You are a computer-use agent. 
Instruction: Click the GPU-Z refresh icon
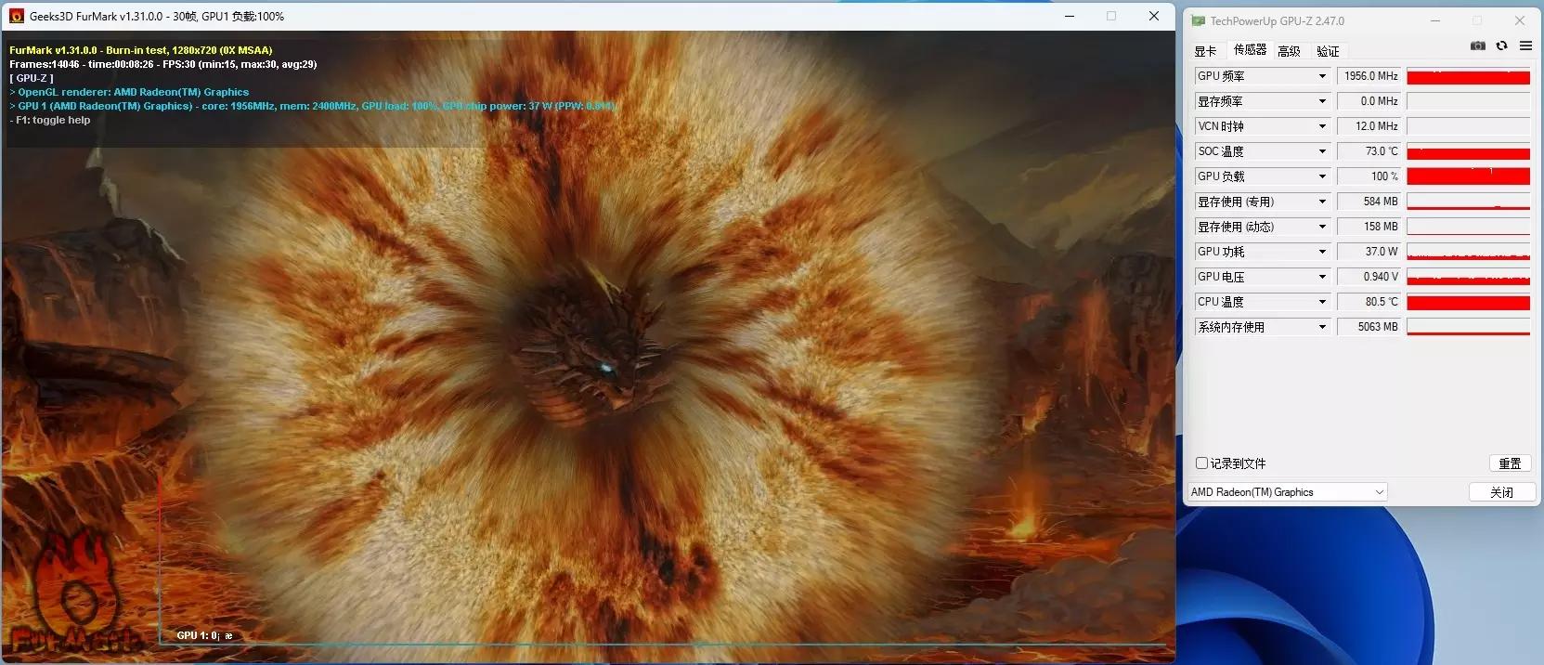tap(1501, 46)
